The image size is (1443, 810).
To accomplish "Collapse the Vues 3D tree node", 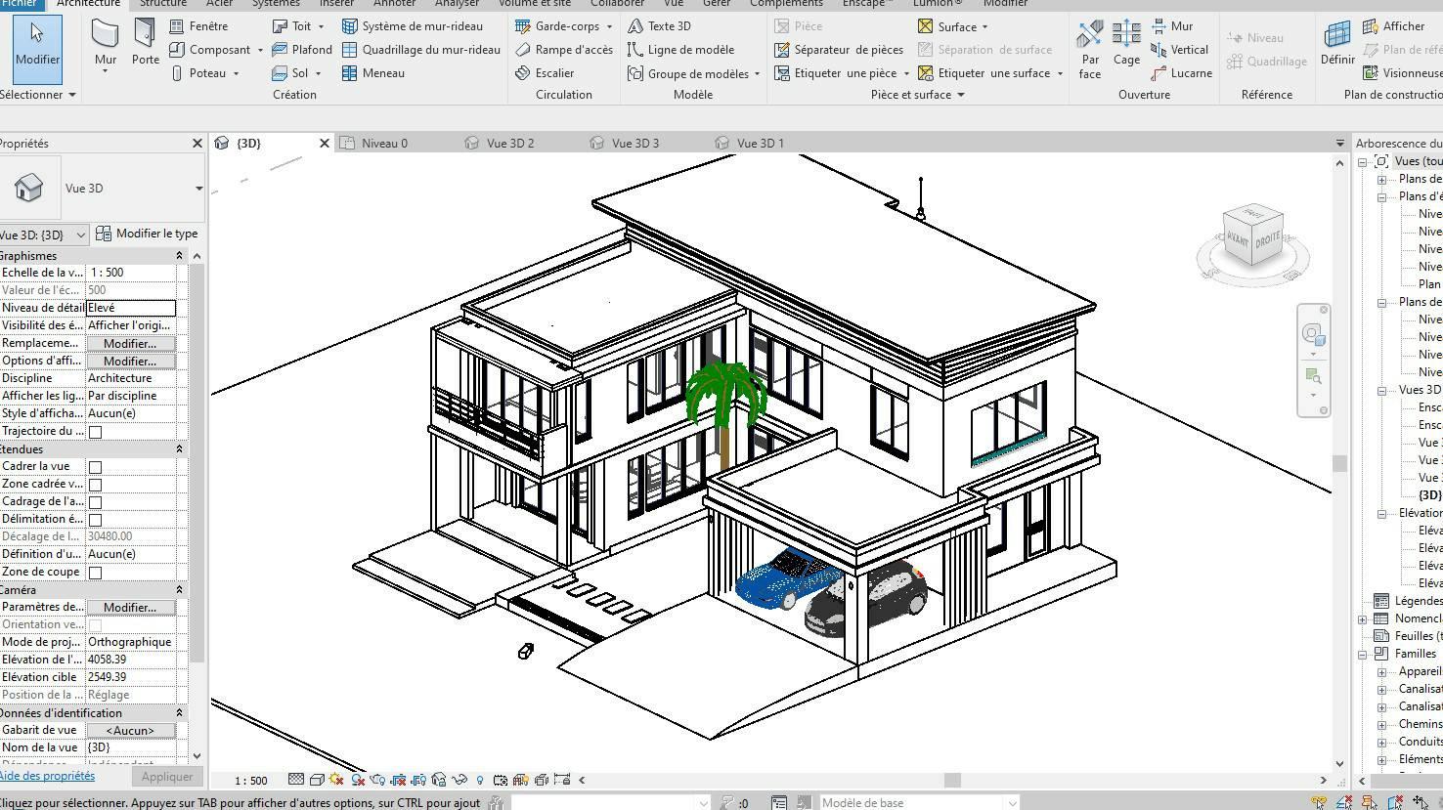I will [1382, 391].
